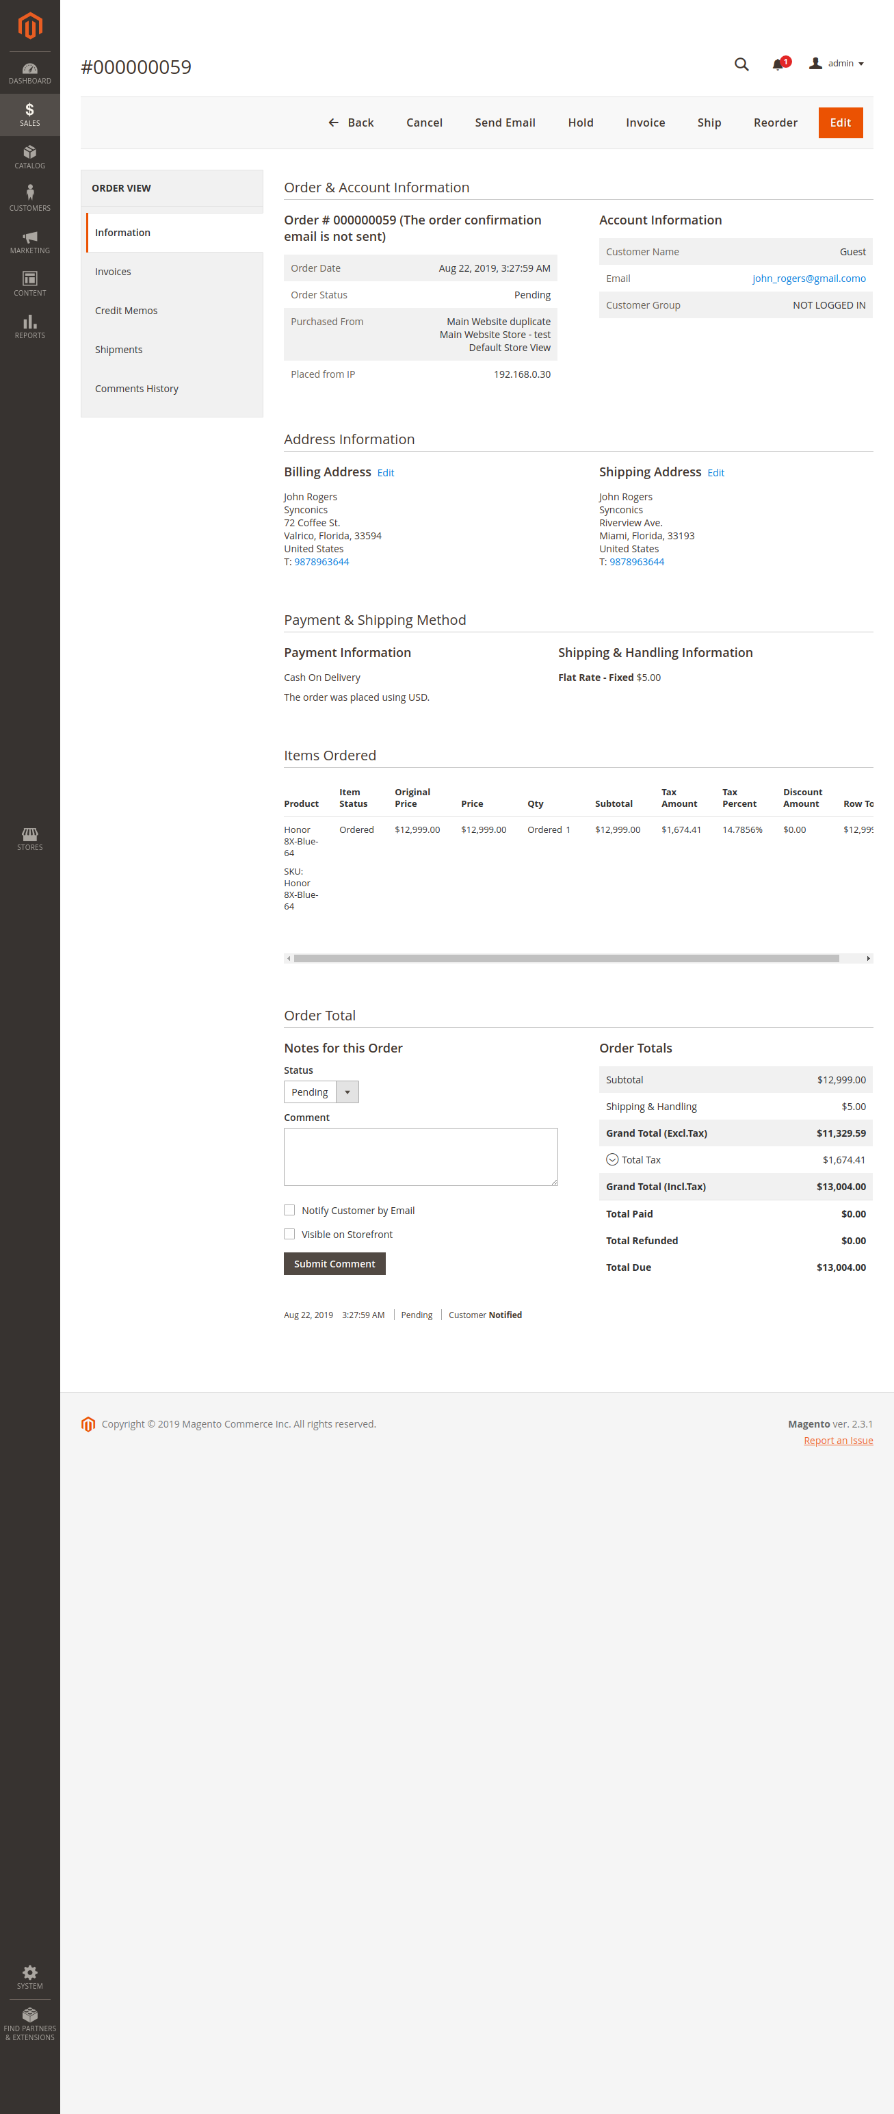The image size is (894, 2114).
Task: Switch to the Invoices tab
Action: point(113,272)
